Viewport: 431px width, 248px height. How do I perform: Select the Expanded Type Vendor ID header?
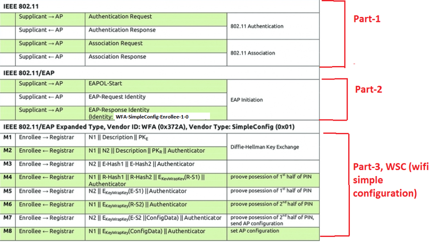coord(149,127)
